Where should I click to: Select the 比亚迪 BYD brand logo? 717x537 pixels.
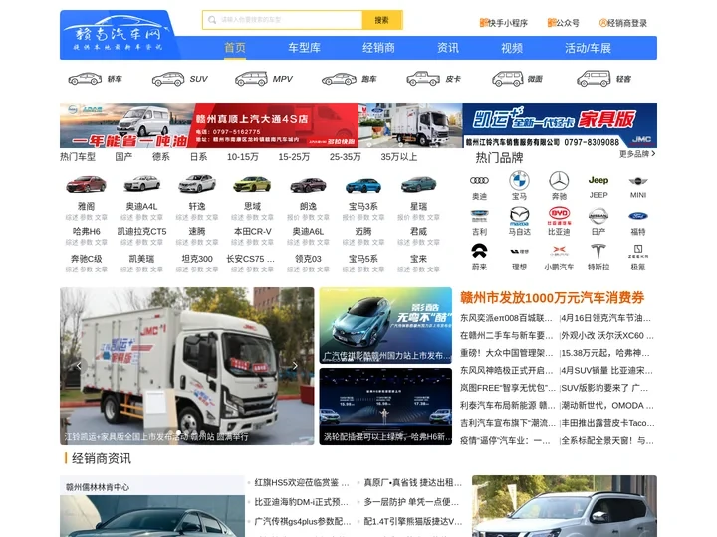(559, 216)
